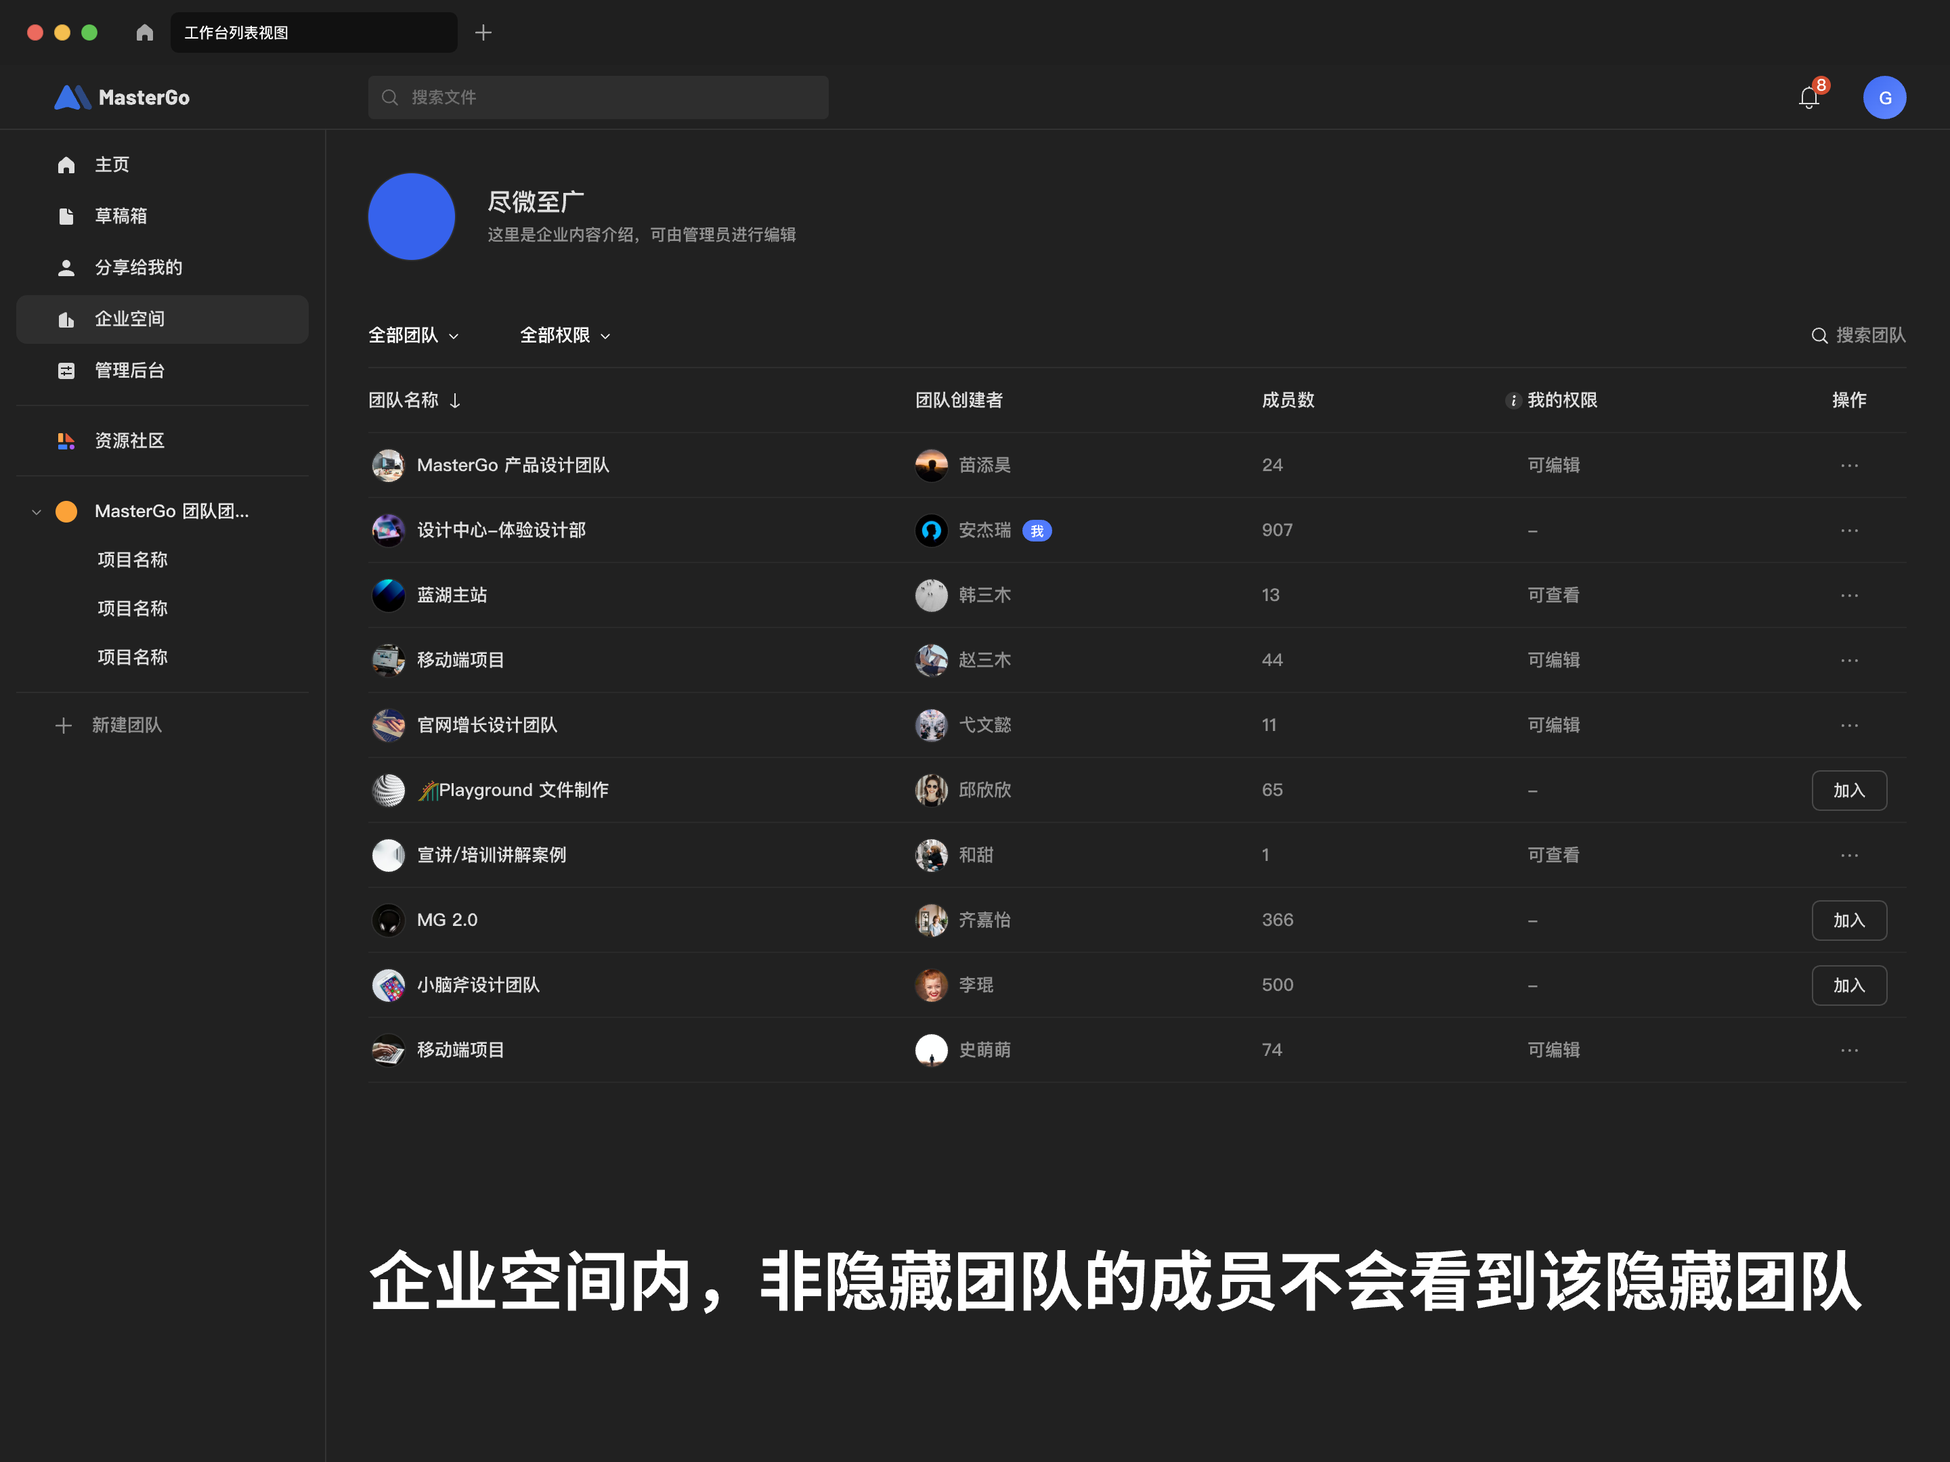Screen dimensions: 1950x1462
Task: Click the 我 badge beside 安杰瑞
Action: (1036, 531)
